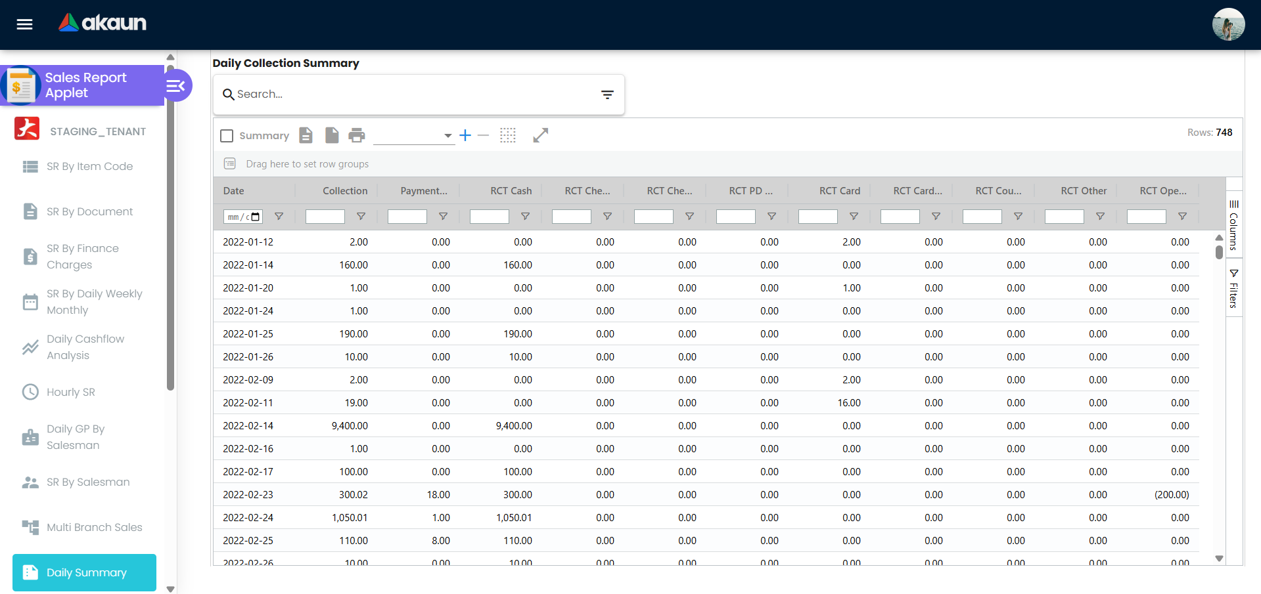The width and height of the screenshot is (1261, 594).
Task: Click the Daily Cashflow Analysis sidebar icon
Action: 30,347
